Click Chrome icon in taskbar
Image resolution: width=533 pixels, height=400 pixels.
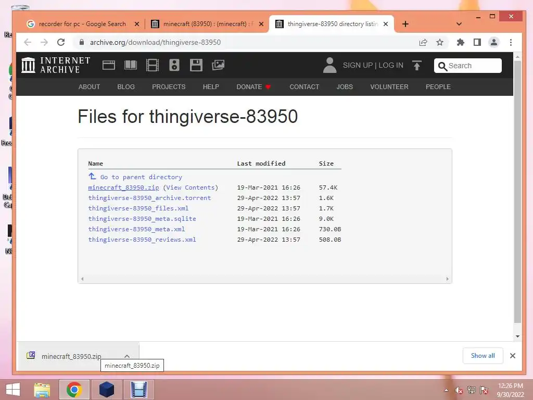point(74,390)
